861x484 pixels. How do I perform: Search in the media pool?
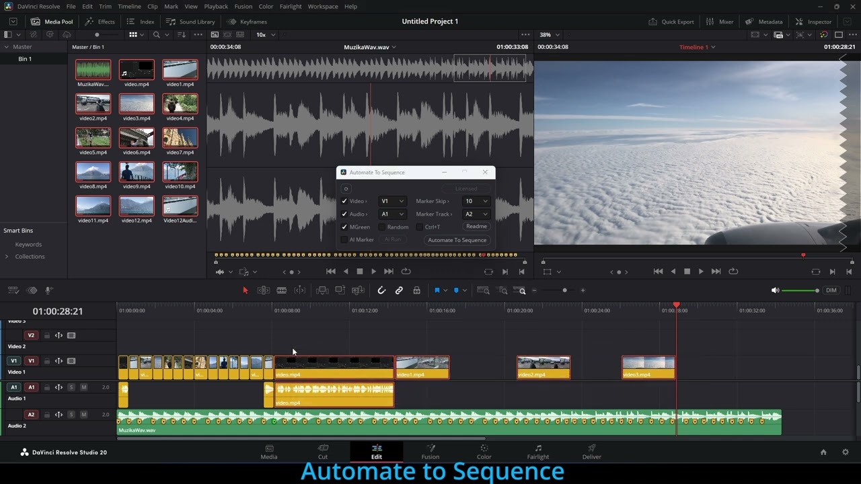pyautogui.click(x=157, y=34)
